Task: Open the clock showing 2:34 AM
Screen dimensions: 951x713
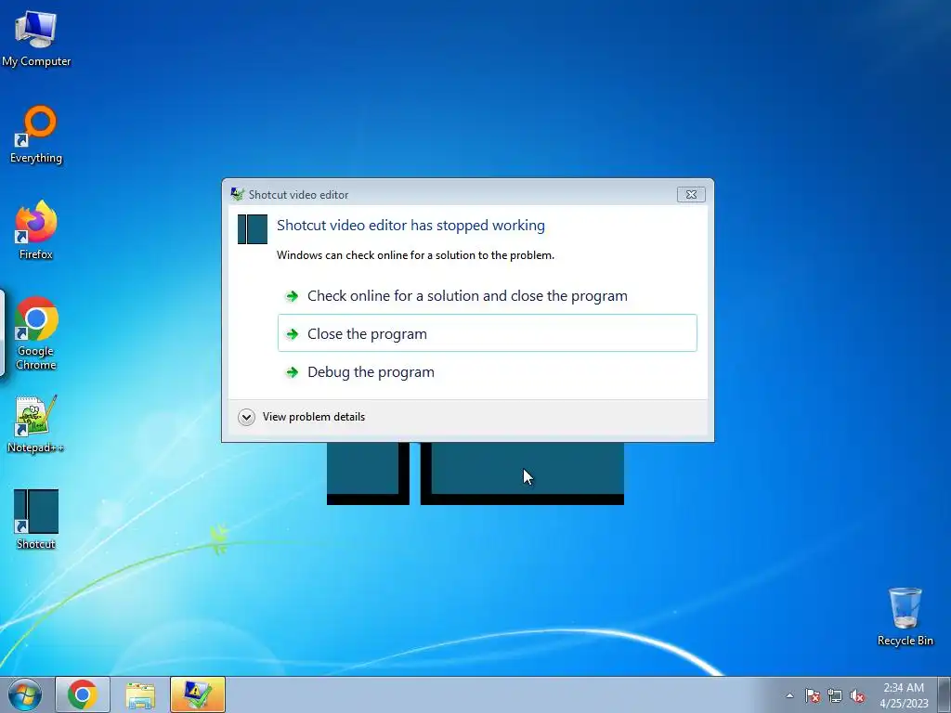Action: point(904,695)
